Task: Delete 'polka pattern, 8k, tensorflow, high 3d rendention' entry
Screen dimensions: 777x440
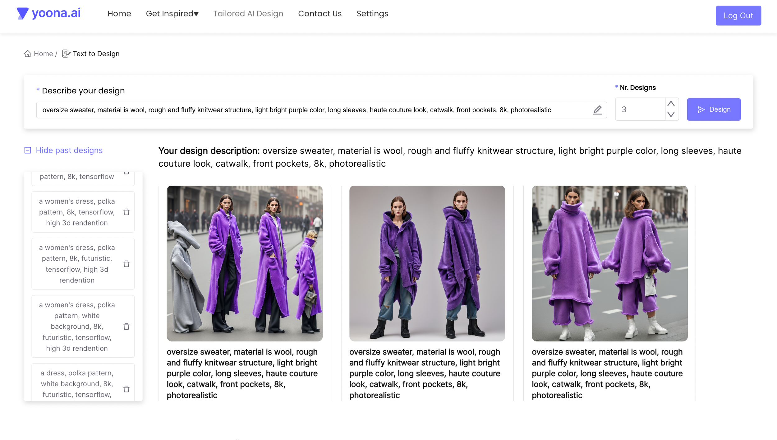Action: [x=126, y=212]
